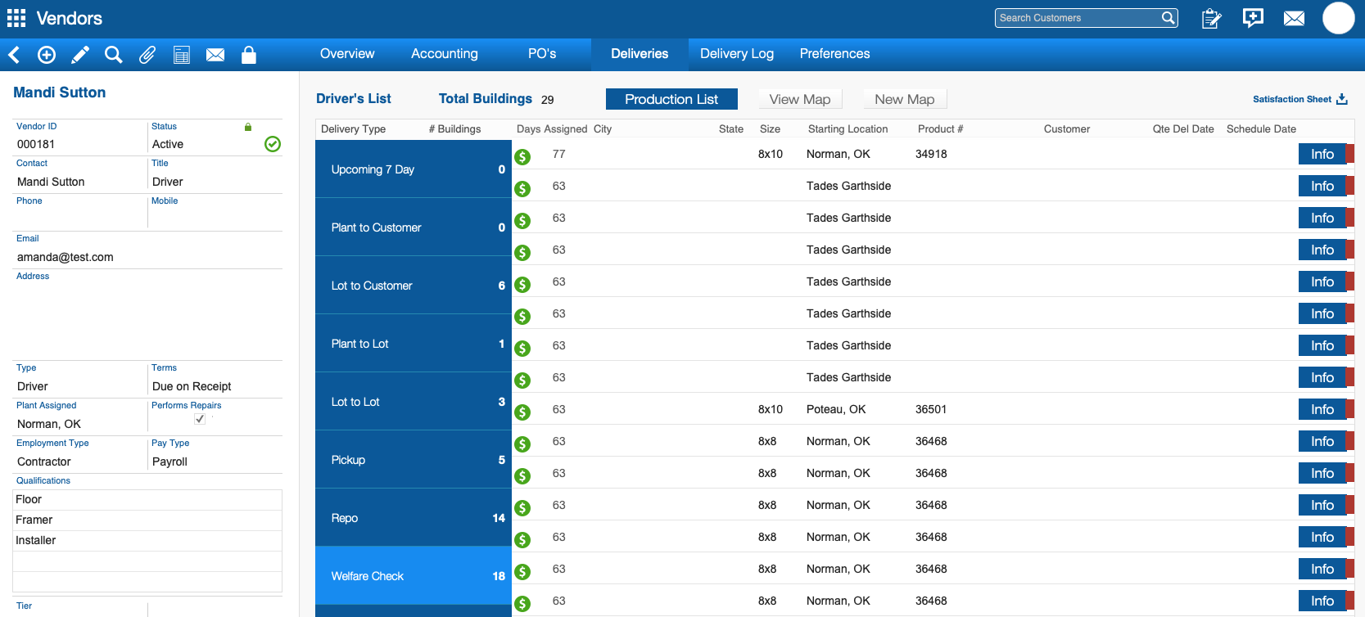Click Info on Product 34918 row
This screenshot has height=617, width=1365.
(x=1322, y=154)
